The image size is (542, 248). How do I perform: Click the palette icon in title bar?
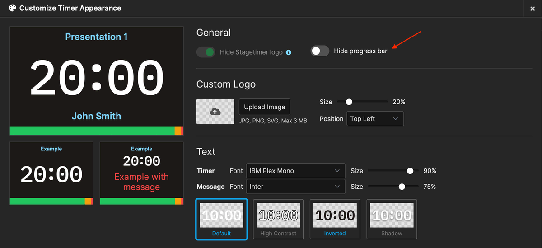(x=12, y=8)
